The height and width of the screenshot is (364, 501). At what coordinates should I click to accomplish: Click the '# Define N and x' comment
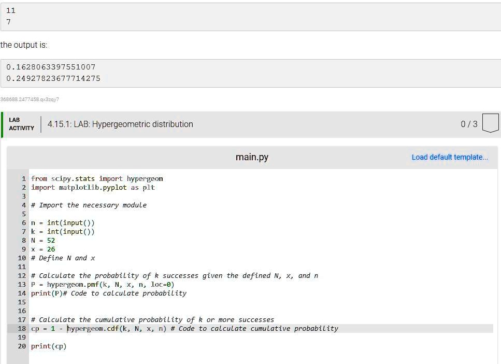click(x=63, y=258)
